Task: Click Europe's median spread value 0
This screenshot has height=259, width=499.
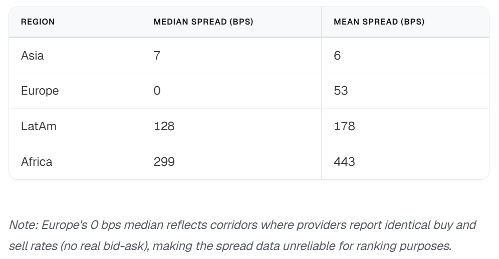Action: click(157, 91)
